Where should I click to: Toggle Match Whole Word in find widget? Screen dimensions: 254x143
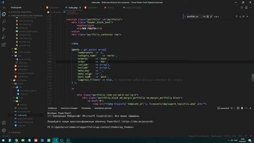click(x=208, y=17)
